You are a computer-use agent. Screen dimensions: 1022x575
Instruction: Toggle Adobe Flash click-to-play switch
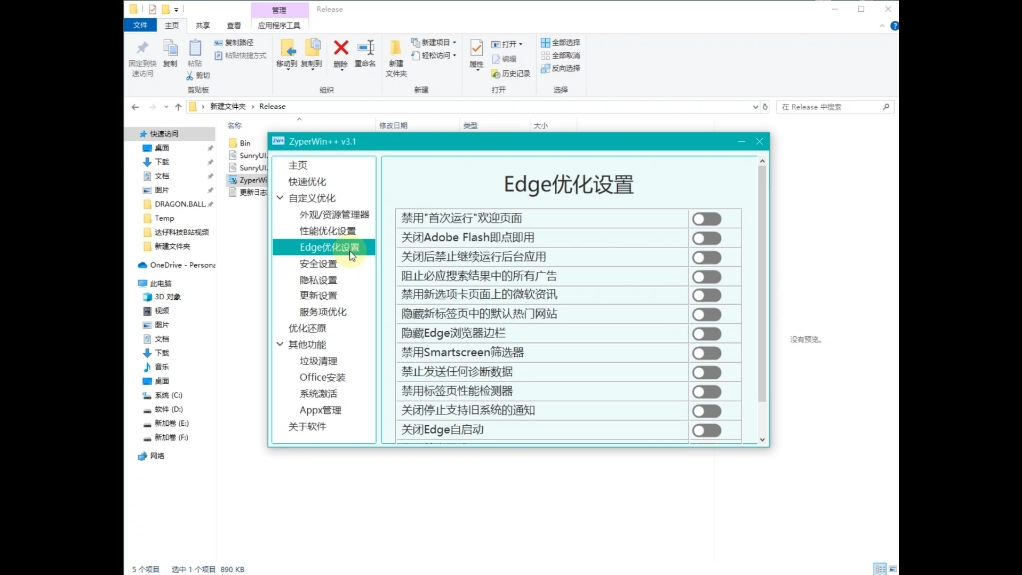pyautogui.click(x=706, y=238)
